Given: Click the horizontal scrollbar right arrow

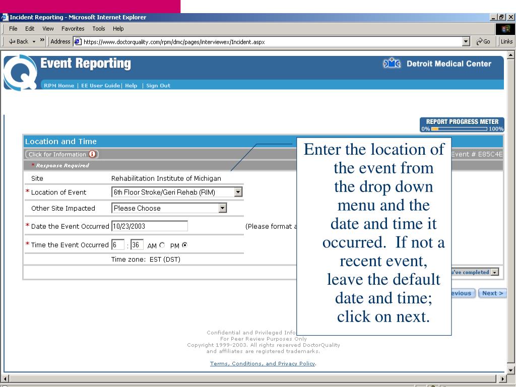Looking at the screenshot, I should coord(502,378).
